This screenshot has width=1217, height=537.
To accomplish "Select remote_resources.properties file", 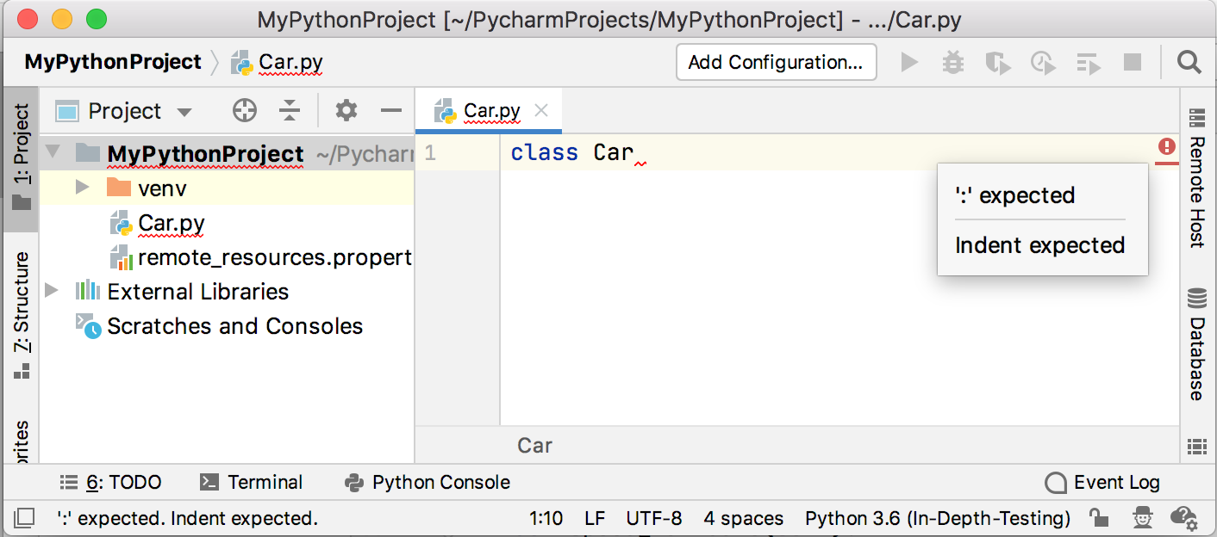I will [275, 257].
